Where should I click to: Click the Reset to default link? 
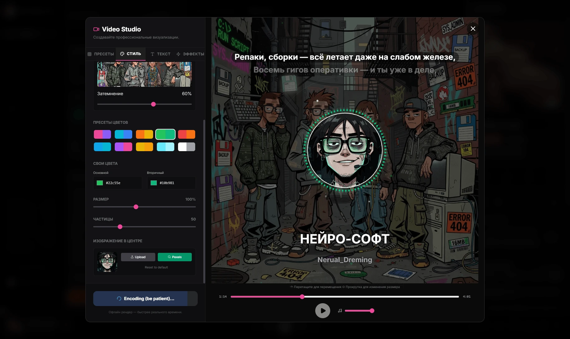coord(156,267)
